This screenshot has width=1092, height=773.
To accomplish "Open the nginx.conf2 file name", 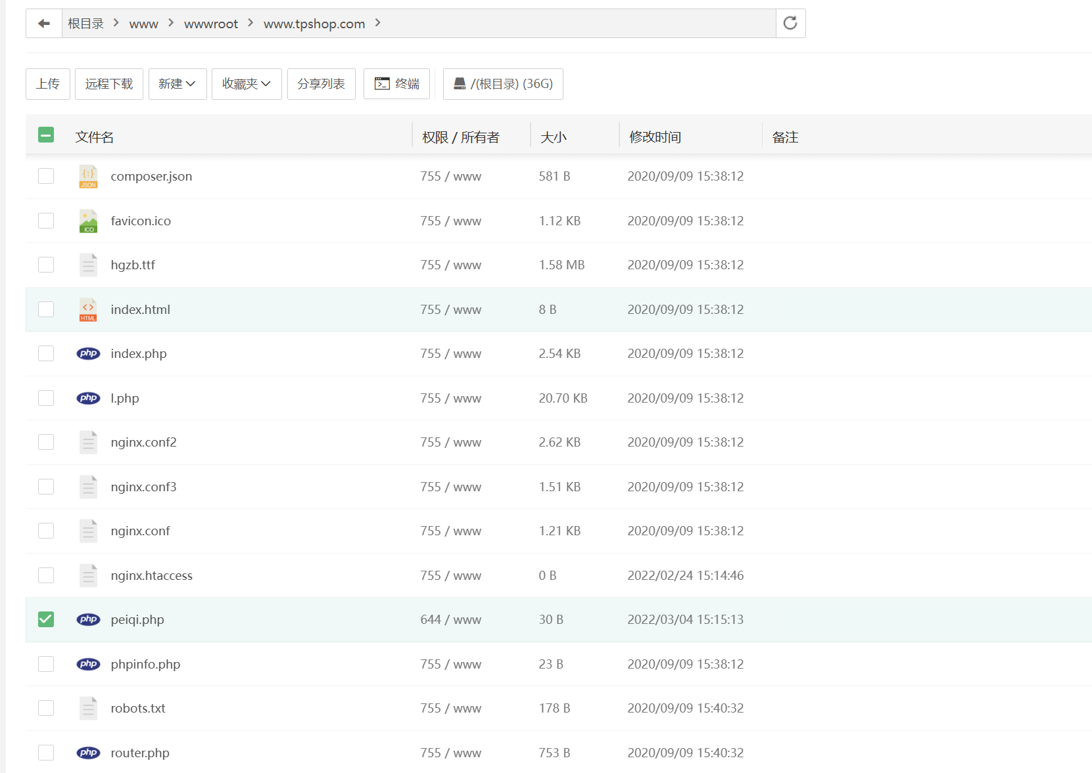I will 143,443.
